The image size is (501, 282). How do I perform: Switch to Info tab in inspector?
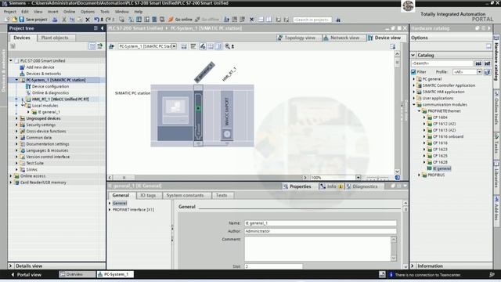(x=331, y=186)
